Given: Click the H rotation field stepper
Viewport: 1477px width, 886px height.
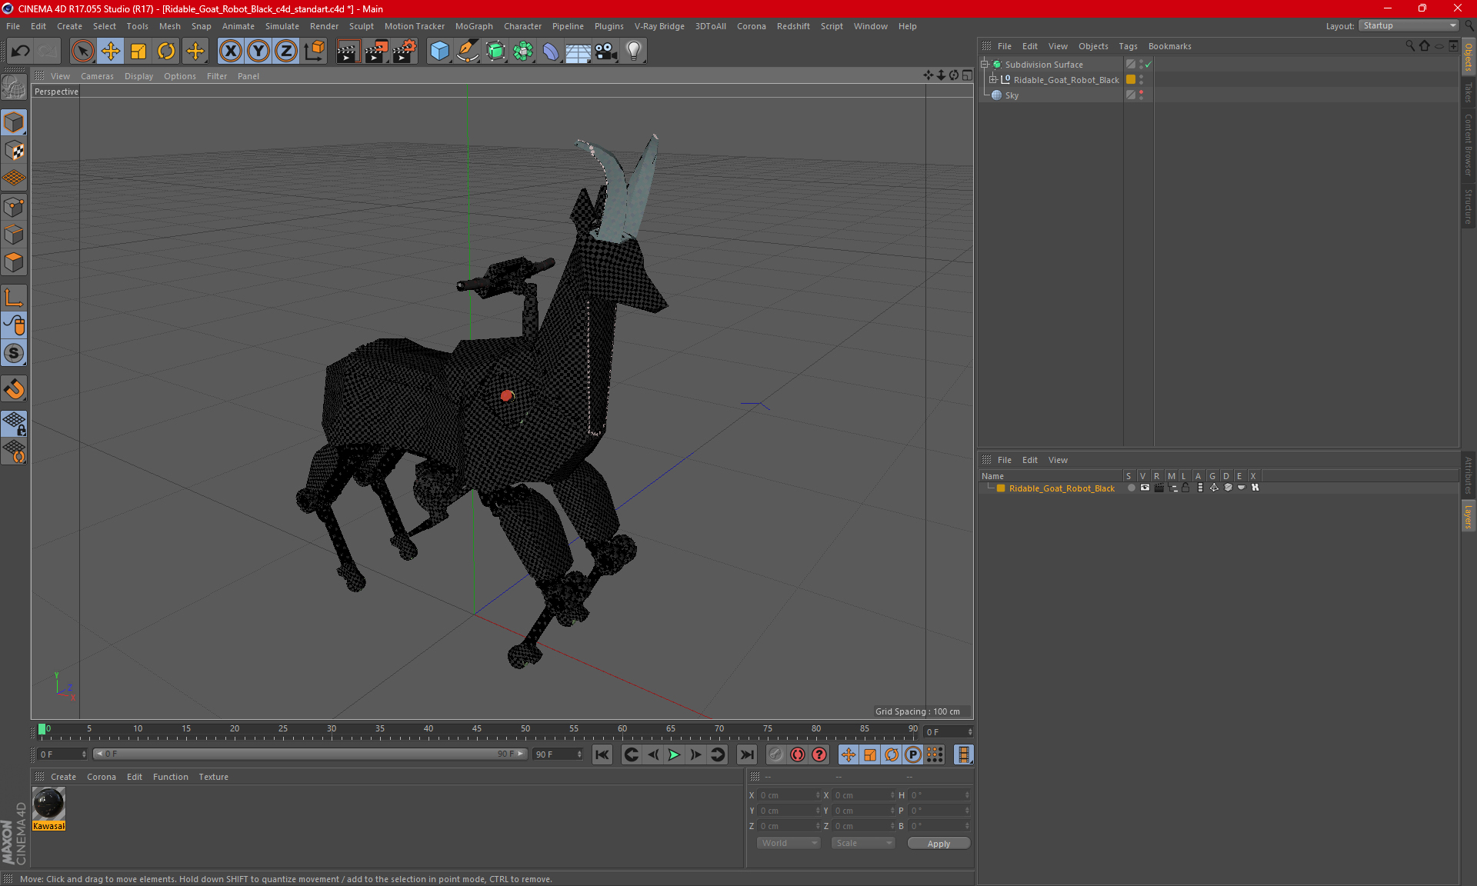Looking at the screenshot, I should (967, 795).
